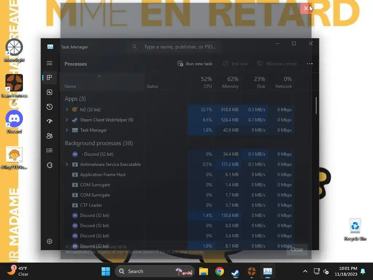Close the overlay with the red X
373x280 pixels.
click(306, 8)
